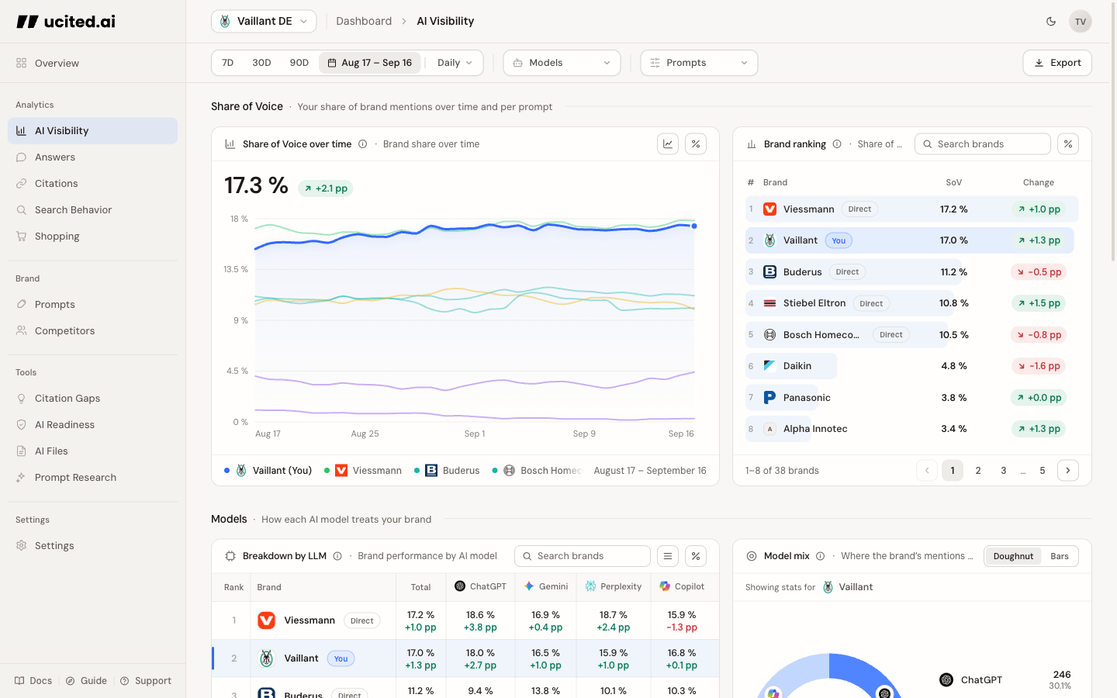Click the Bosch Homecomfort logo in ranking
Image resolution: width=1117 pixels, height=698 pixels.
point(769,335)
